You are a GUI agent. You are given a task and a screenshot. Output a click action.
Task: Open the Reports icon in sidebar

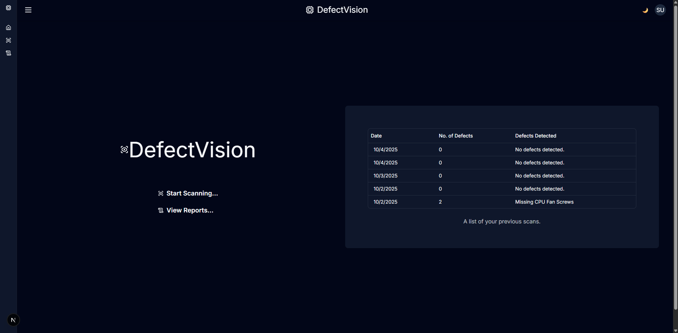8,53
